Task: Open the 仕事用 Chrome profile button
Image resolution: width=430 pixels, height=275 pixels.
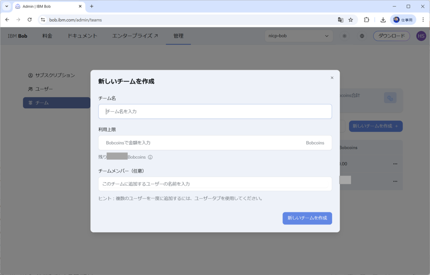Action: [403, 20]
